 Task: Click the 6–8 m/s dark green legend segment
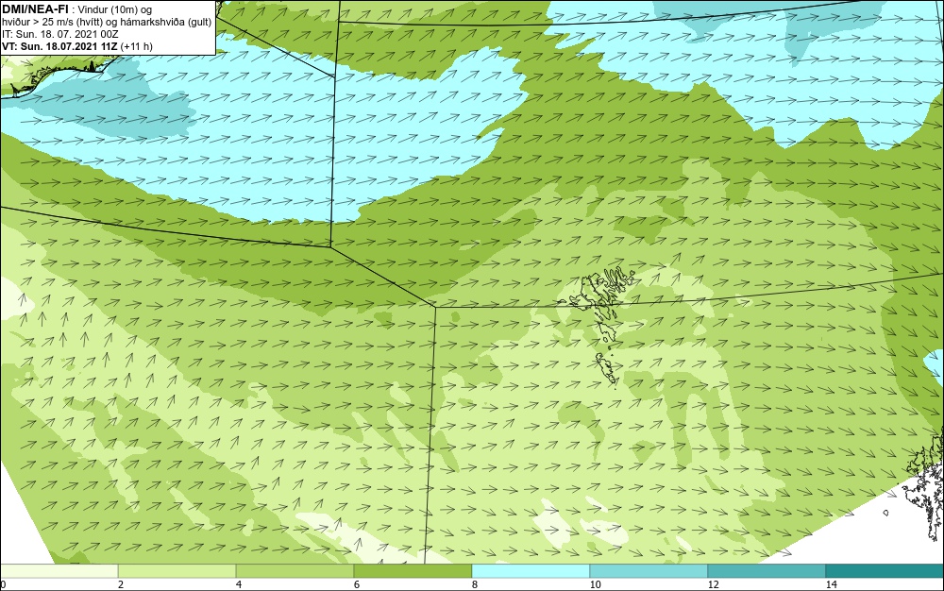point(413,571)
